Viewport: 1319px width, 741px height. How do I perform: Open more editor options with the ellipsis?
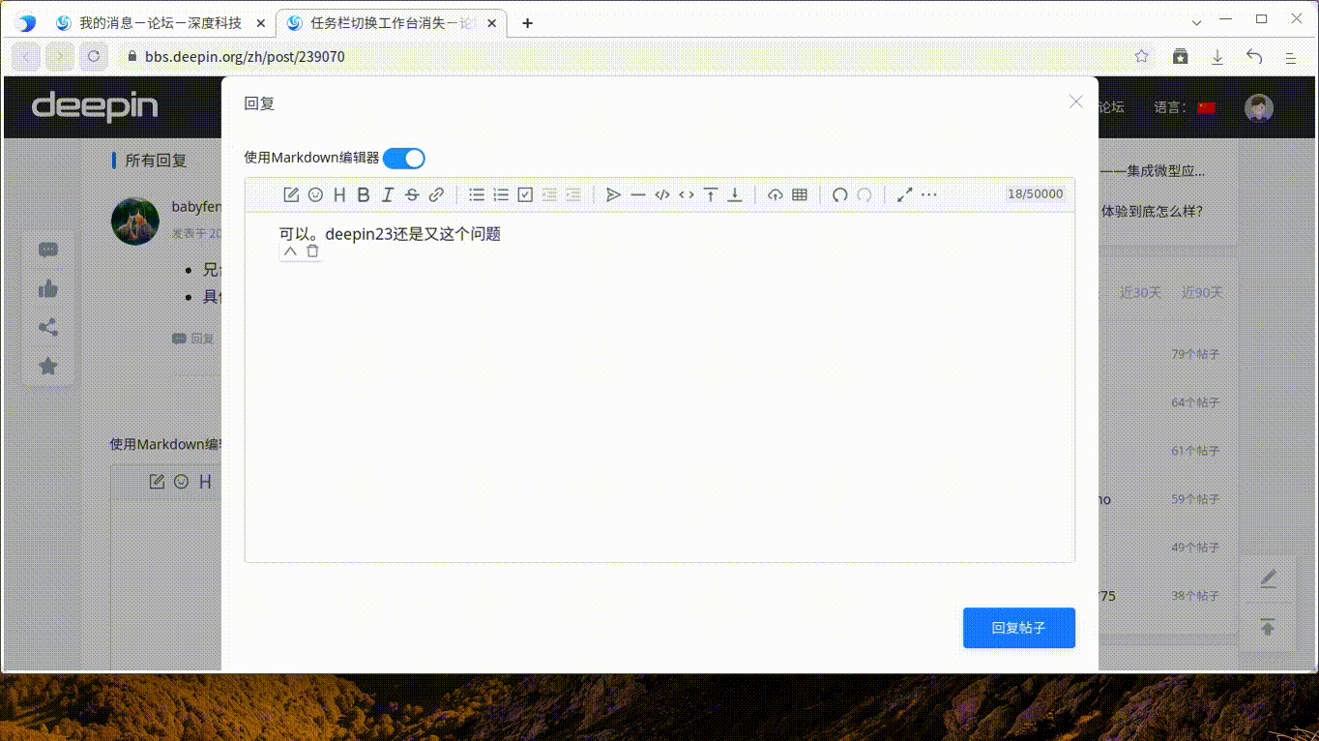point(928,194)
